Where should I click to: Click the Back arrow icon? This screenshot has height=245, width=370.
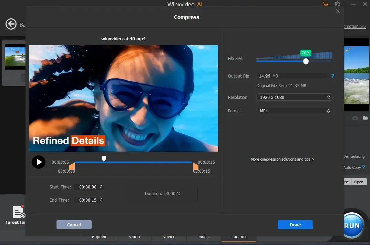pyautogui.click(x=11, y=24)
